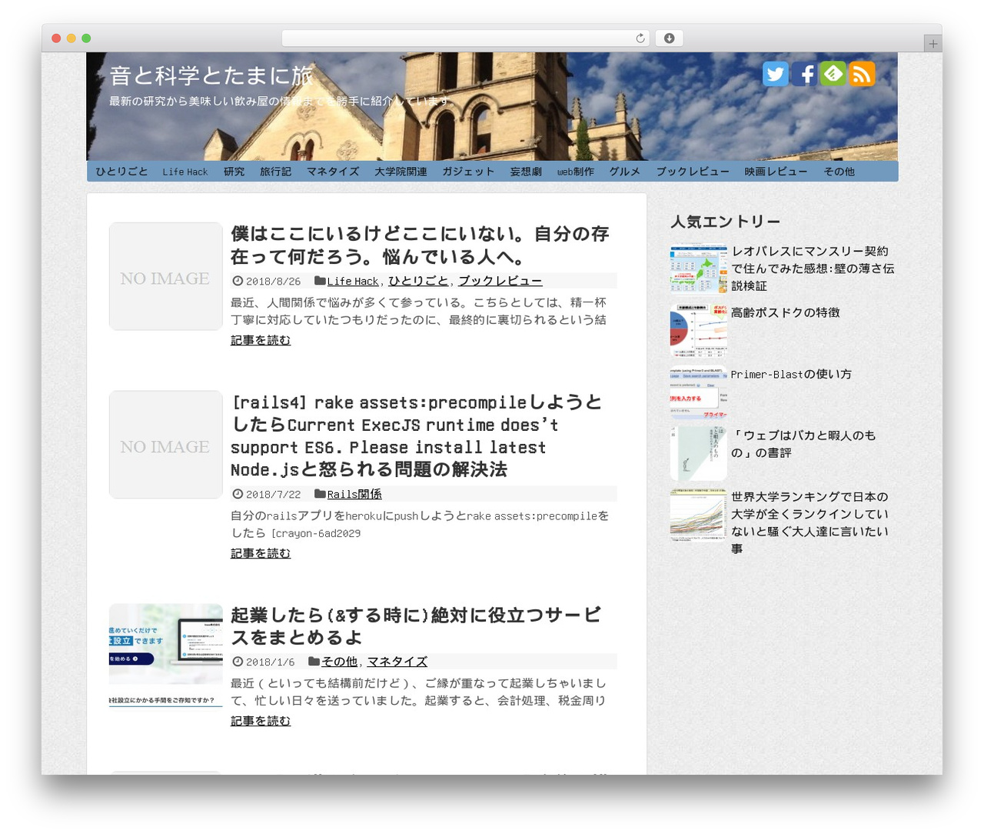The image size is (984, 834).
Task: Open the ひとりごと menu item
Action: click(121, 172)
